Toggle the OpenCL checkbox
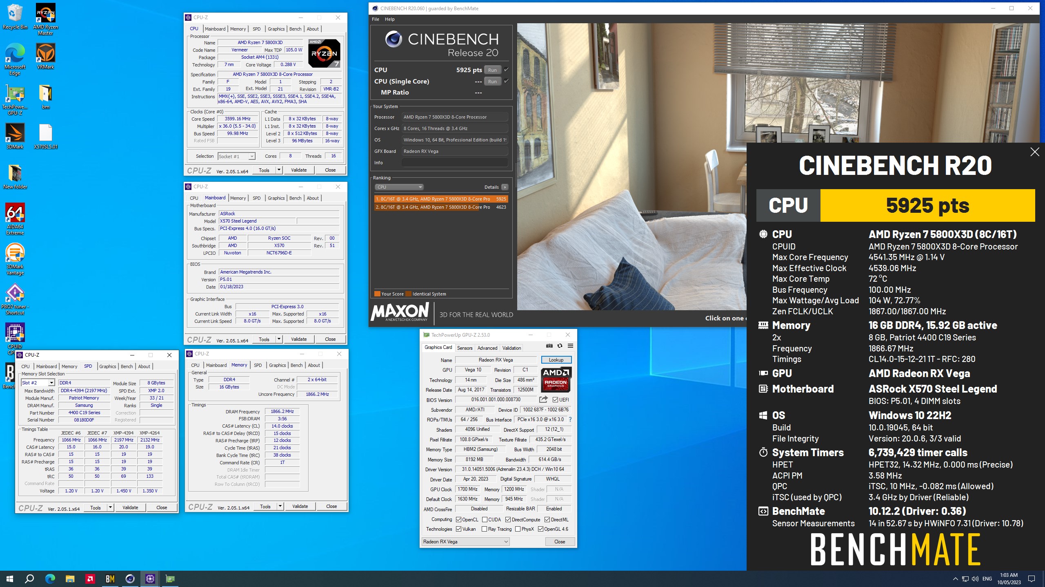The width and height of the screenshot is (1045, 587). [458, 519]
